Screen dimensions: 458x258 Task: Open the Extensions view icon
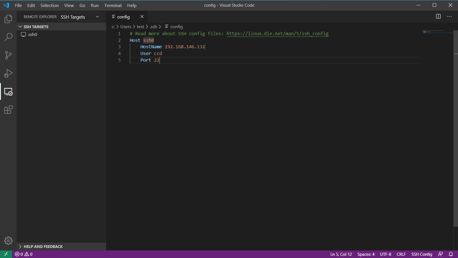click(8, 110)
